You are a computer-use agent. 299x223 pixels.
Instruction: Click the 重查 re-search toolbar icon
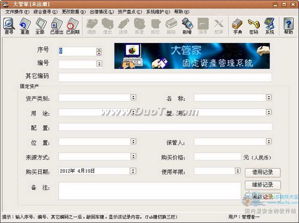point(25,26)
